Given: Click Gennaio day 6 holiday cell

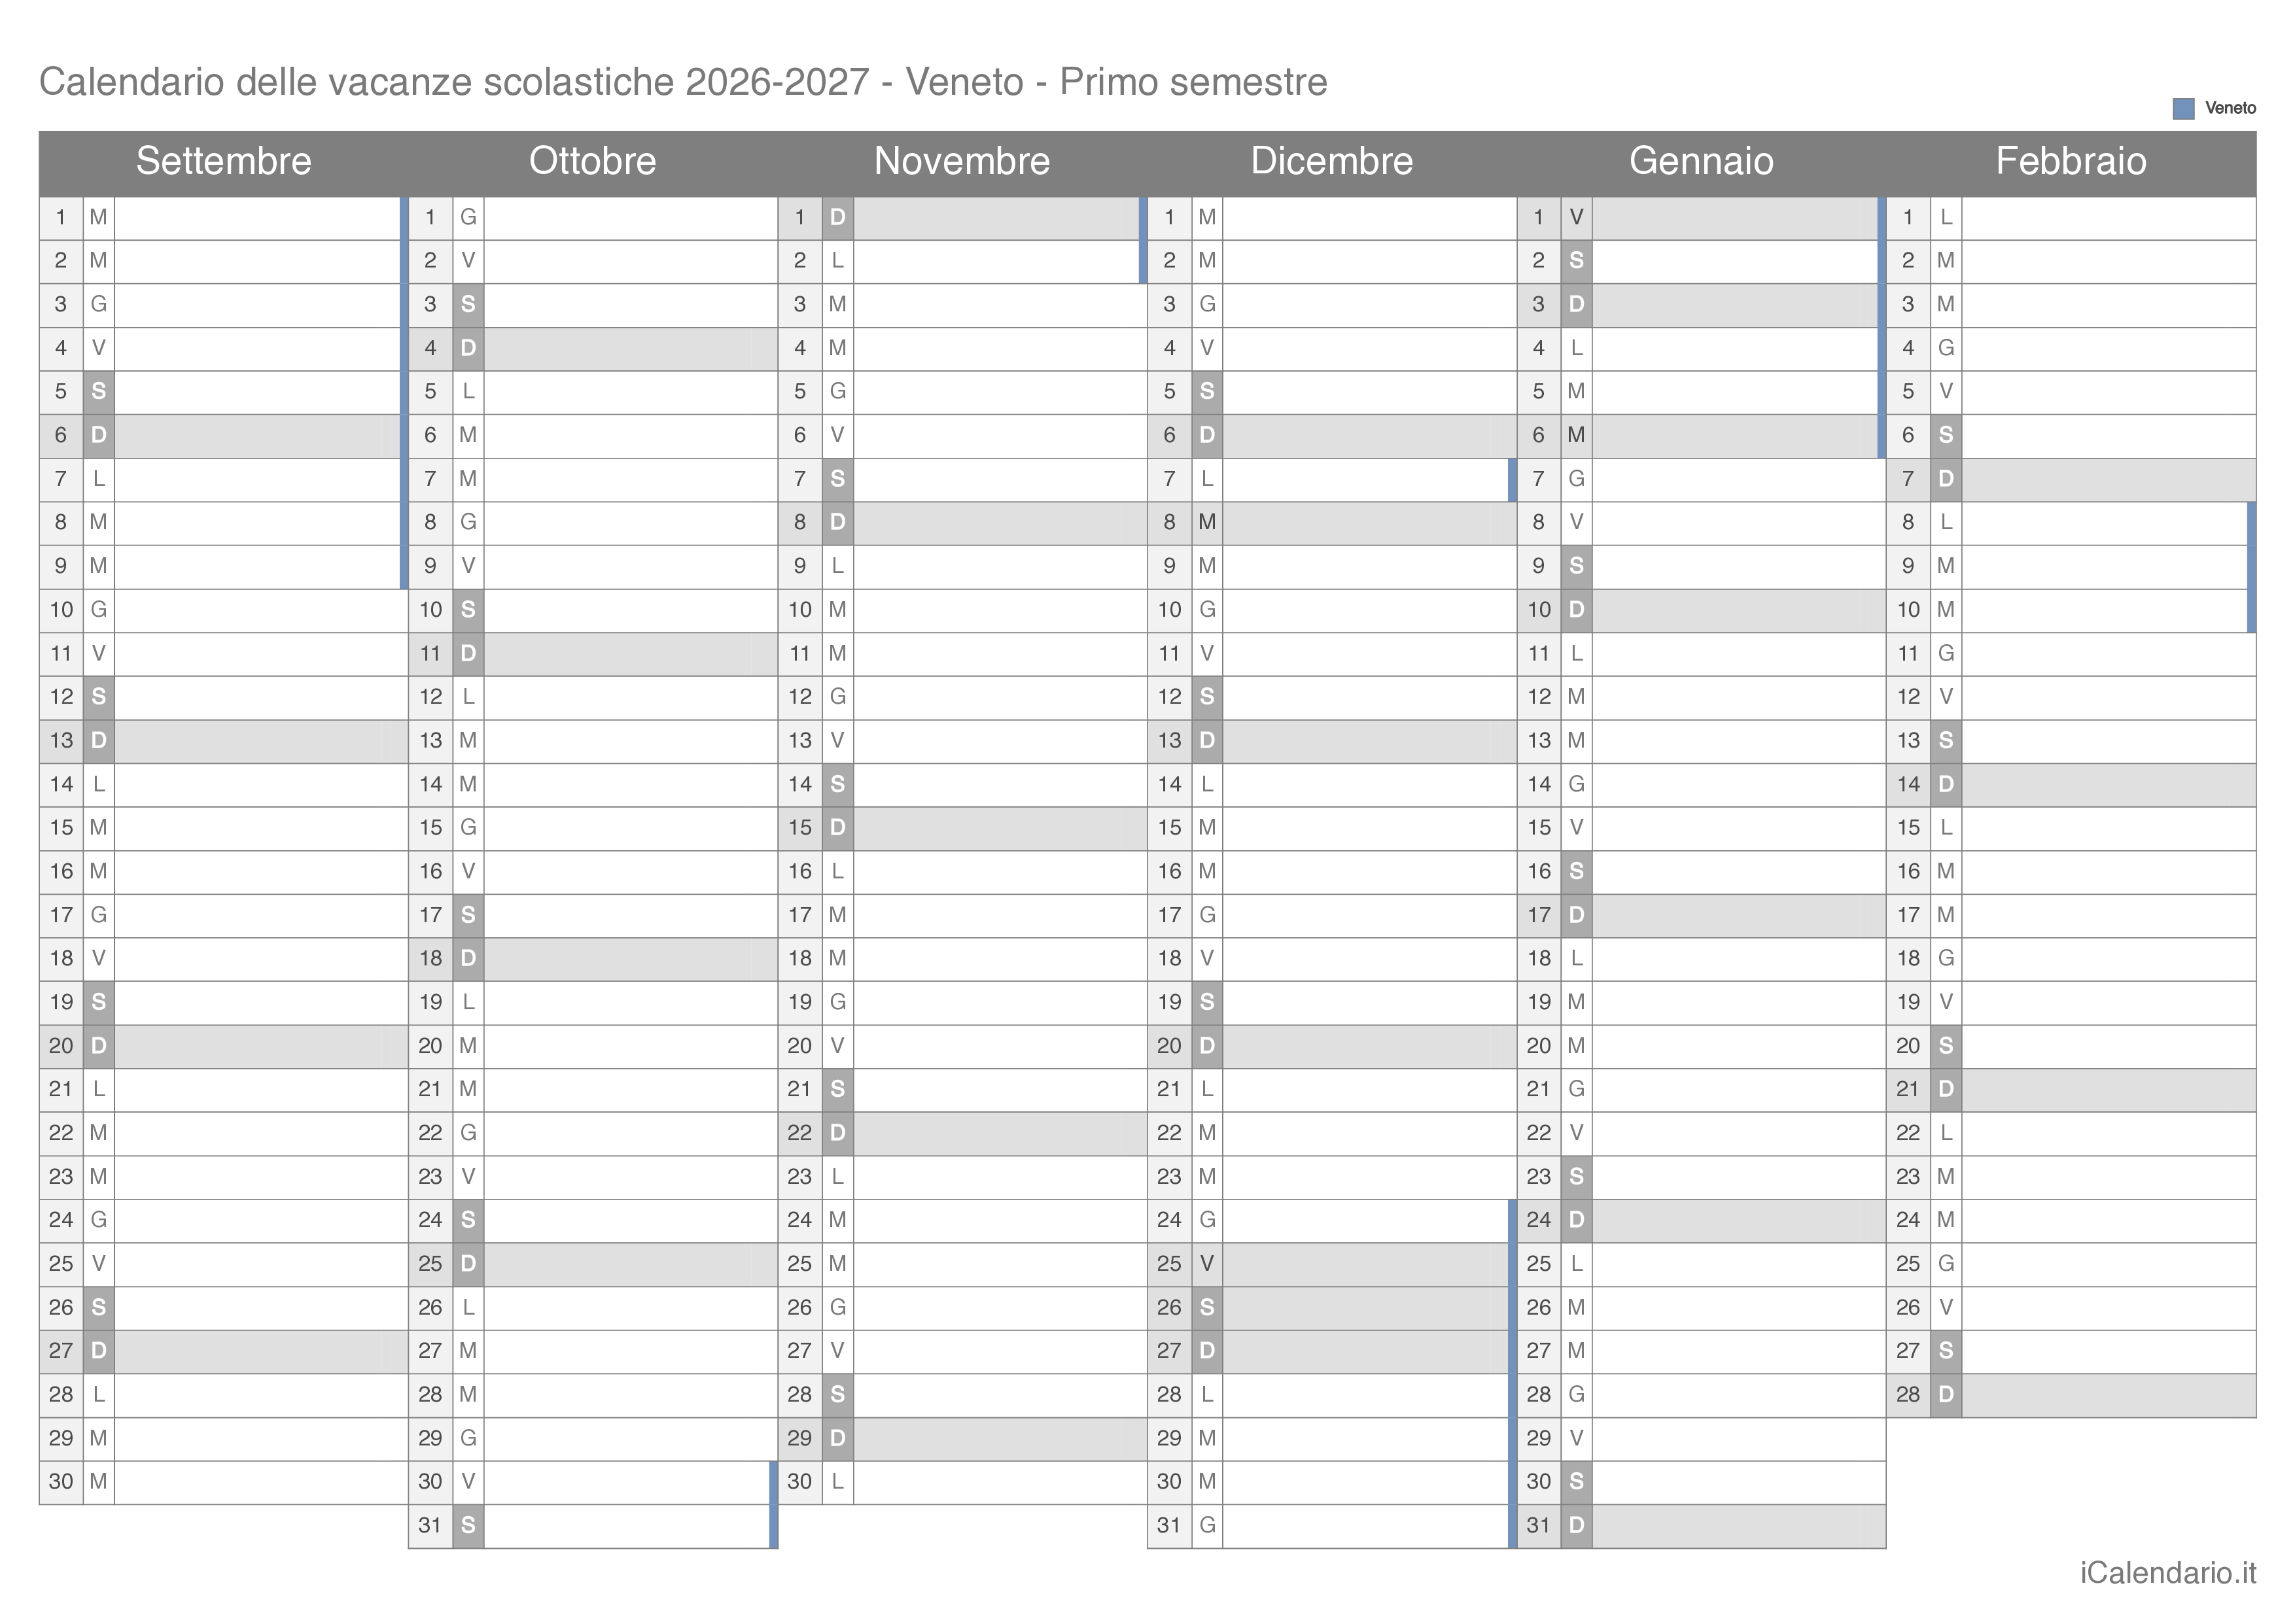Looking at the screenshot, I should tap(1576, 436).
